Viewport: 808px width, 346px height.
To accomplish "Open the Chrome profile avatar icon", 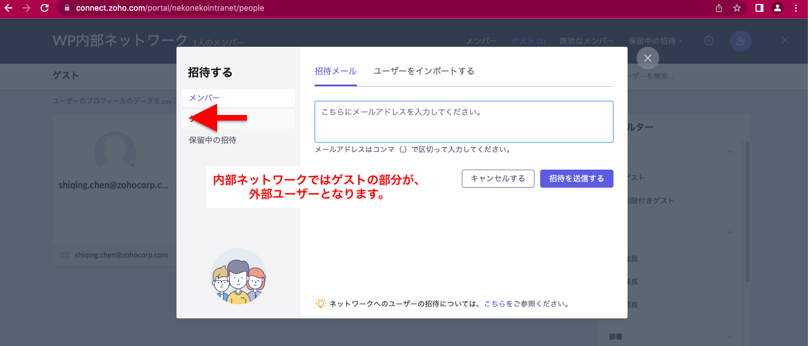I will pos(777,8).
